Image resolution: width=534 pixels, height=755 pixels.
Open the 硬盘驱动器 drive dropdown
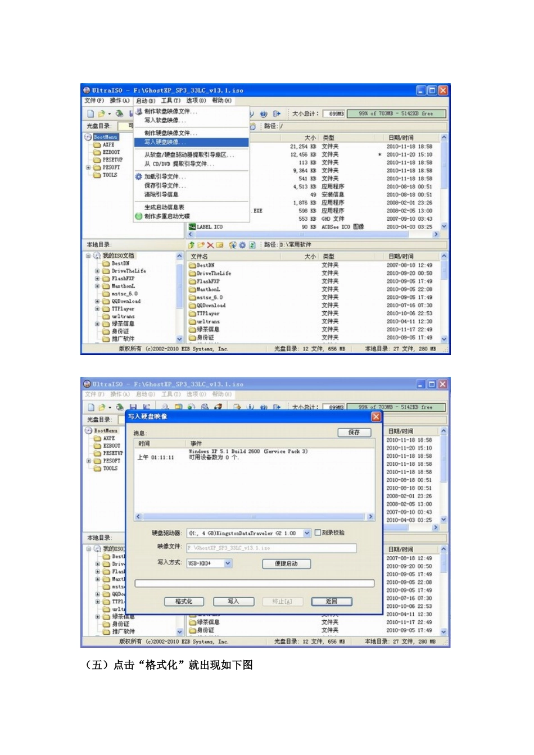coord(307,533)
